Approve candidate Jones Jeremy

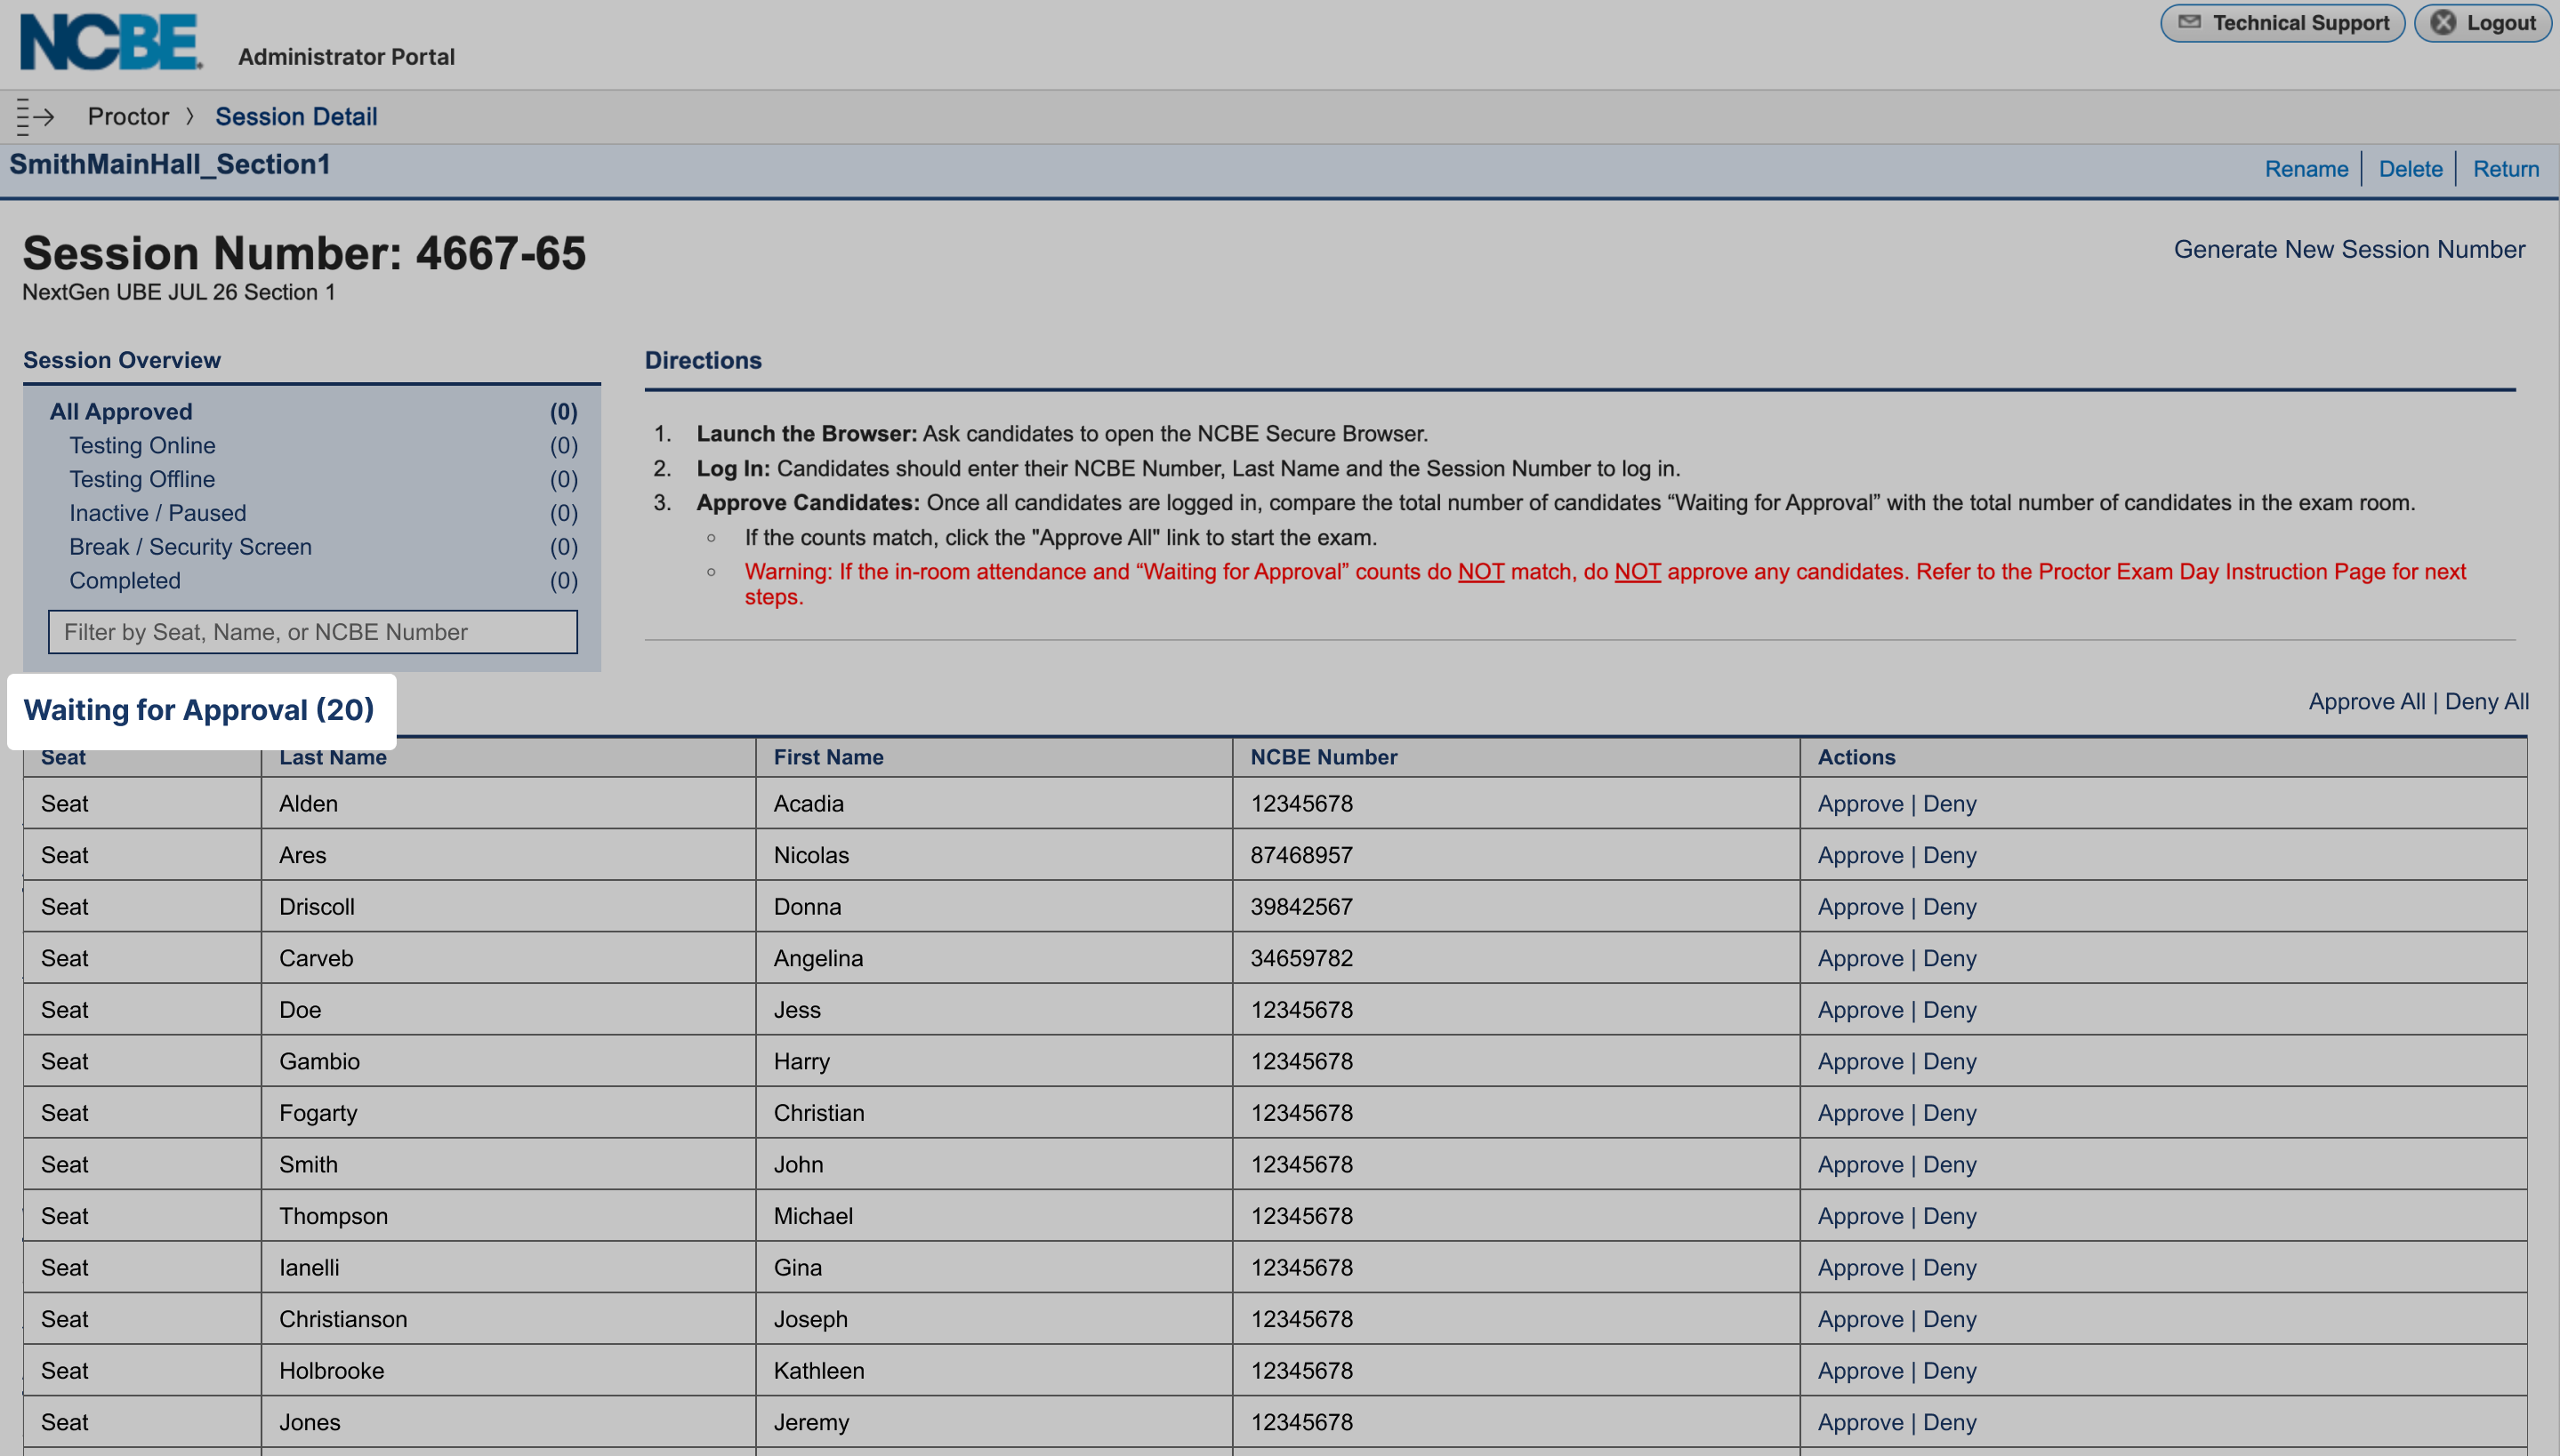pyautogui.click(x=1861, y=1423)
